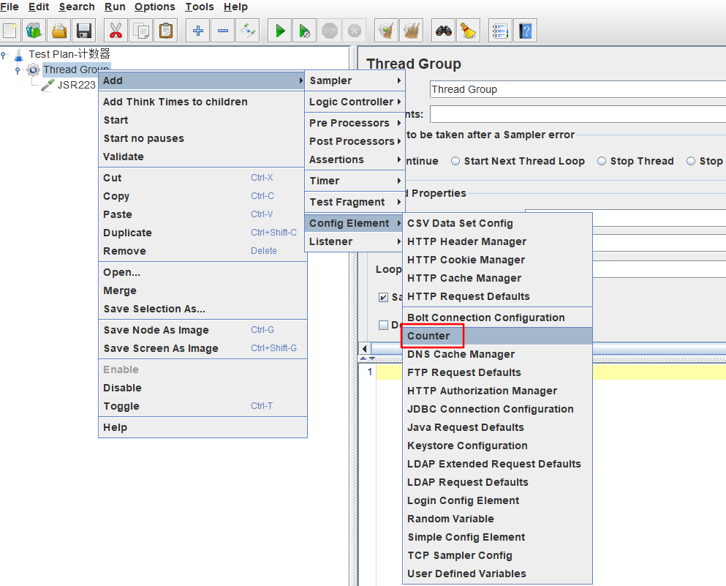Click the Save floppy disk icon
Viewport: 726px width, 586px height.
click(x=84, y=31)
